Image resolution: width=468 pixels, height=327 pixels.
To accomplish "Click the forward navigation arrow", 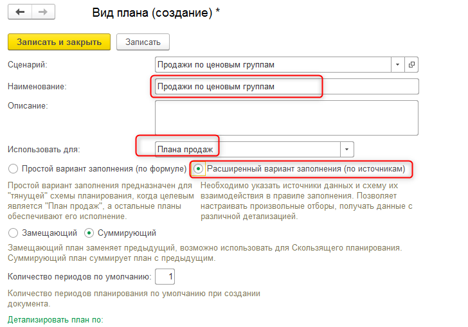I will point(42,12).
